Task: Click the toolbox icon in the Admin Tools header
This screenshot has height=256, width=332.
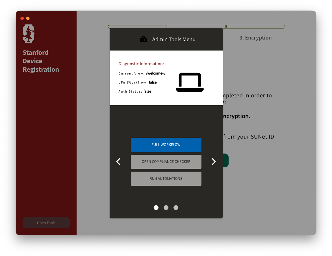Action: (143, 40)
